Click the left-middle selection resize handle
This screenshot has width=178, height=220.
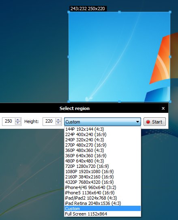pos(69,57)
